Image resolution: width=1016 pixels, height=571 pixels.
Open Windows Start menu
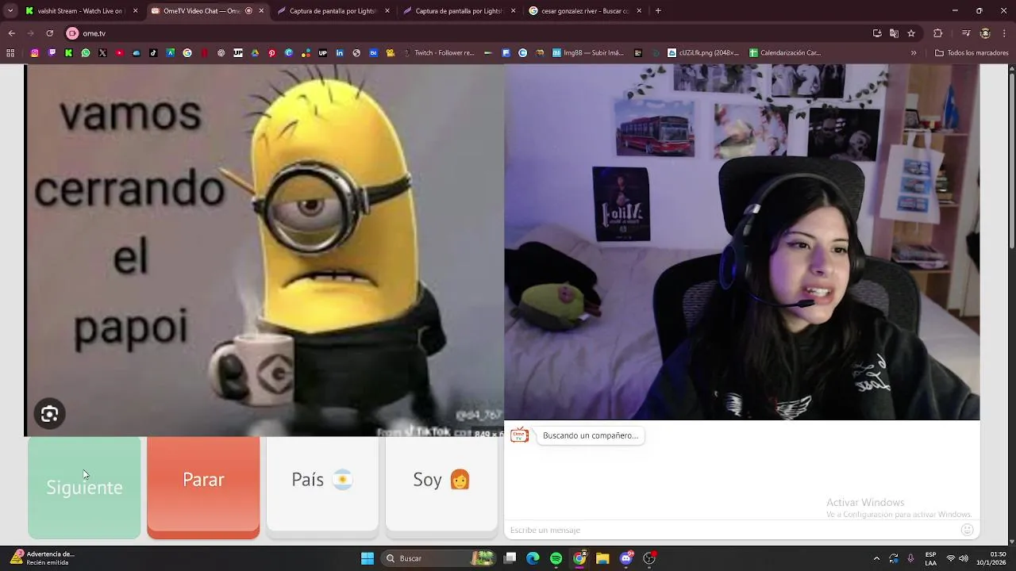tap(368, 558)
